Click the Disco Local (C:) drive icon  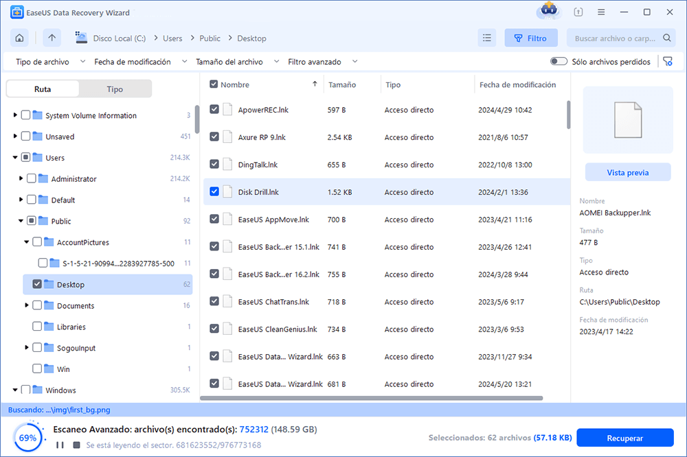tap(81, 38)
